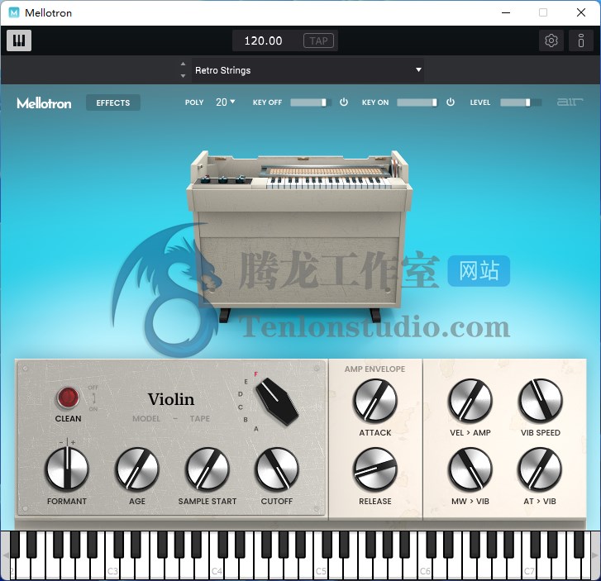This screenshot has width=601, height=581.
Task: Adjust the KEY ON slider
Action: click(x=417, y=102)
